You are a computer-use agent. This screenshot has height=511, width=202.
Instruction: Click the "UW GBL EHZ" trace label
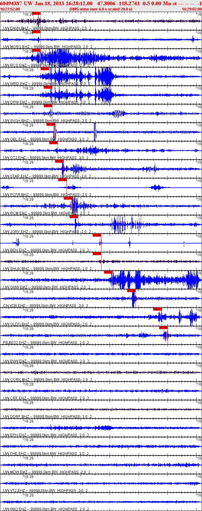tap(14, 139)
